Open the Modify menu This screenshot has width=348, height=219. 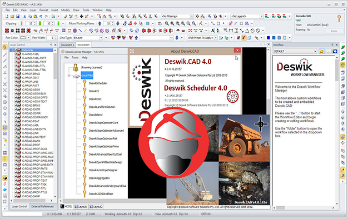pos(66,10)
